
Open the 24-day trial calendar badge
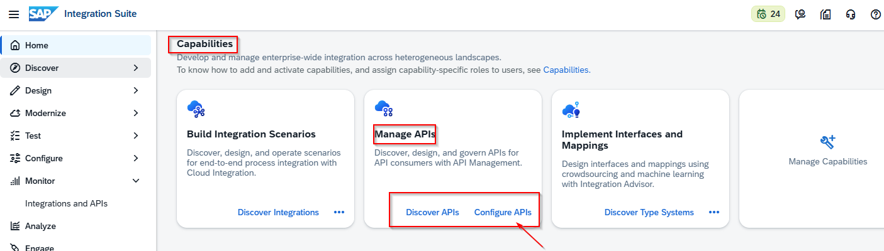click(x=768, y=14)
